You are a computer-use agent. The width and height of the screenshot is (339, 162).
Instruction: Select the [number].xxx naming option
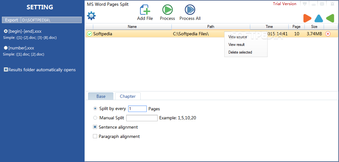coord(6,48)
